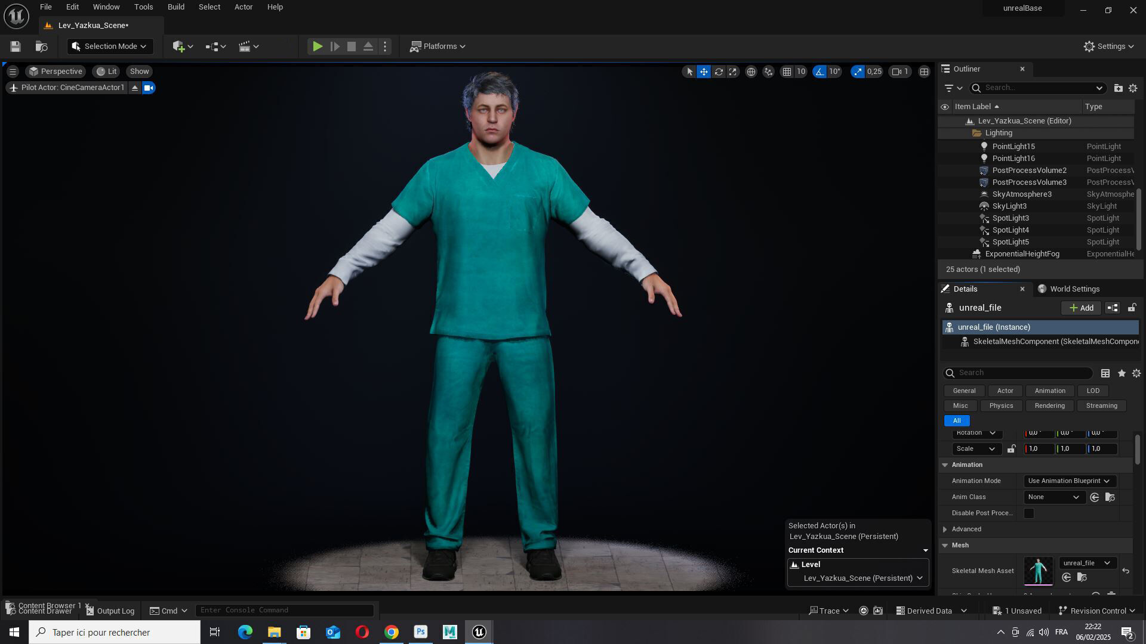This screenshot has width=1146, height=644.
Task: Open Outliner settings gear
Action: click(x=1133, y=88)
